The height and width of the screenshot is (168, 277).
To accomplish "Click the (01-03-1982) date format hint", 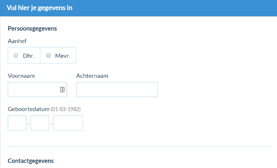I will [66, 109].
